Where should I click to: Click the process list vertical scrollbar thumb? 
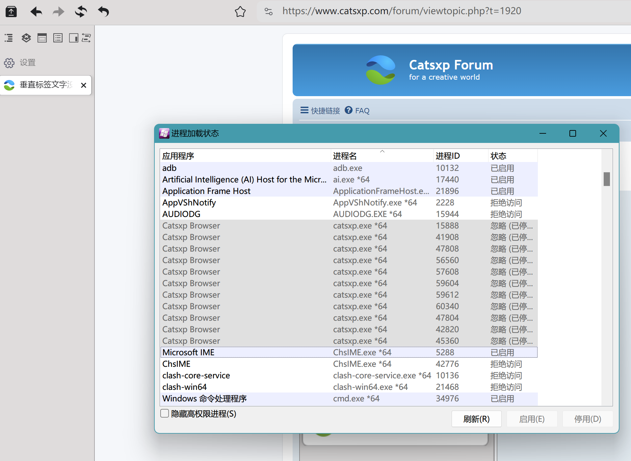[x=607, y=179]
